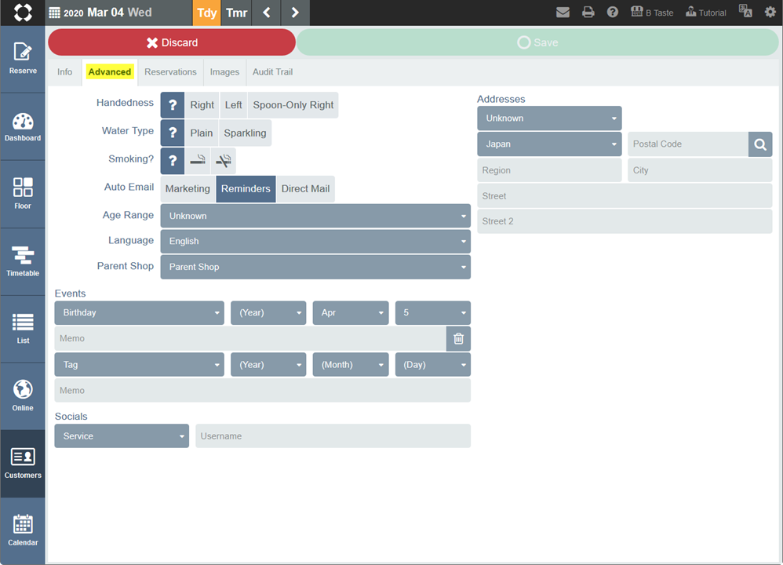The image size is (783, 565).
Task: Toggle Direct Mail auto email
Action: coord(305,189)
